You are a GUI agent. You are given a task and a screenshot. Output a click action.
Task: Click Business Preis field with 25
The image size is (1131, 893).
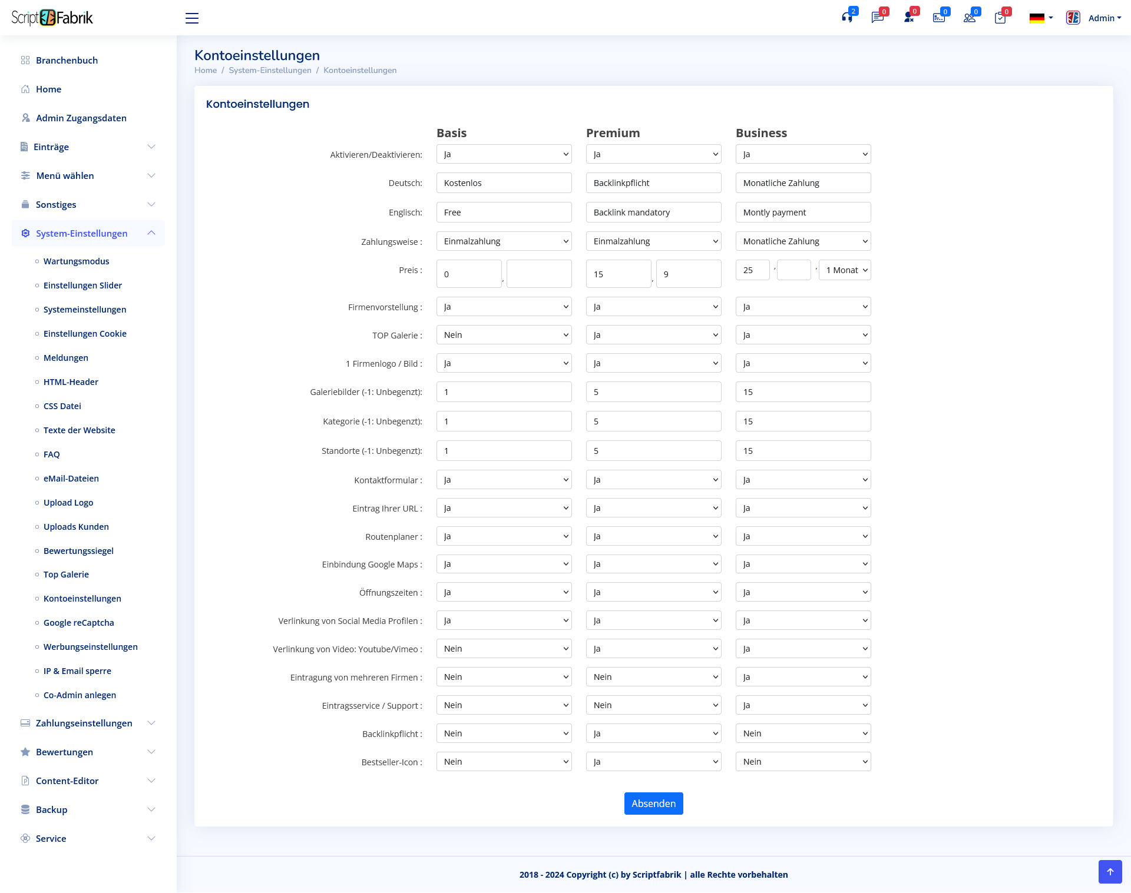[x=752, y=270]
